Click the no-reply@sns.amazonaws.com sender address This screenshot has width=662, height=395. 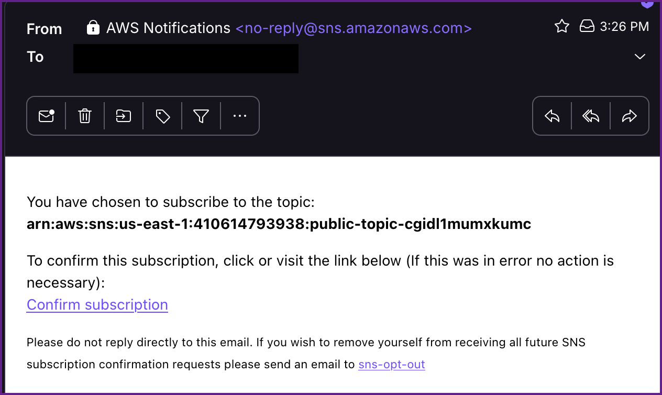coord(354,28)
